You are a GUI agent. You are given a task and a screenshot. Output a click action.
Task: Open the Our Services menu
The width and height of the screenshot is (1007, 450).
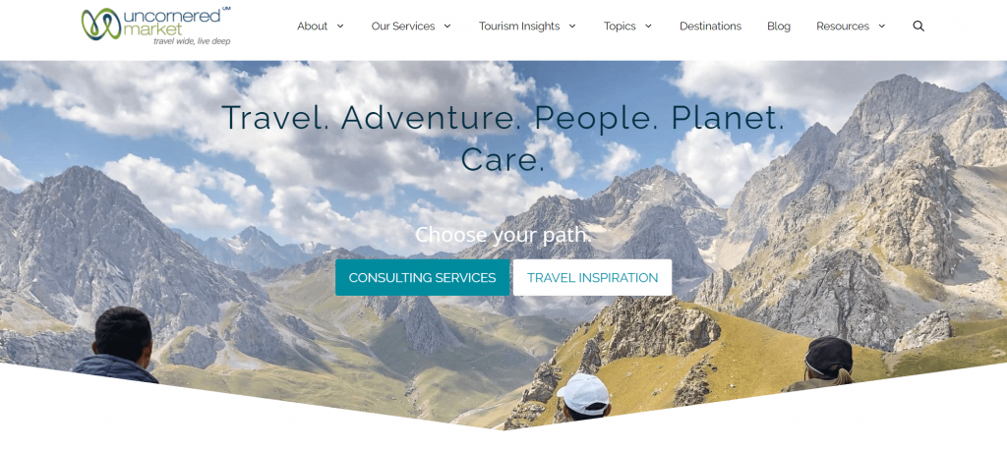[402, 27]
